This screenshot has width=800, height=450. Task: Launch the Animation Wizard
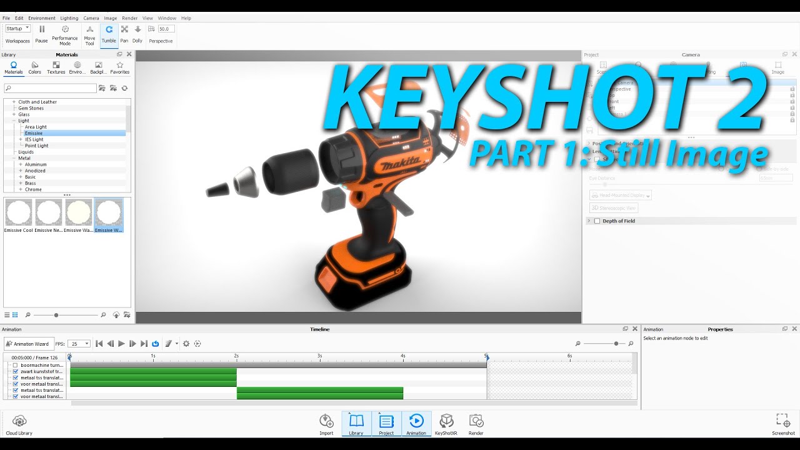(29, 344)
